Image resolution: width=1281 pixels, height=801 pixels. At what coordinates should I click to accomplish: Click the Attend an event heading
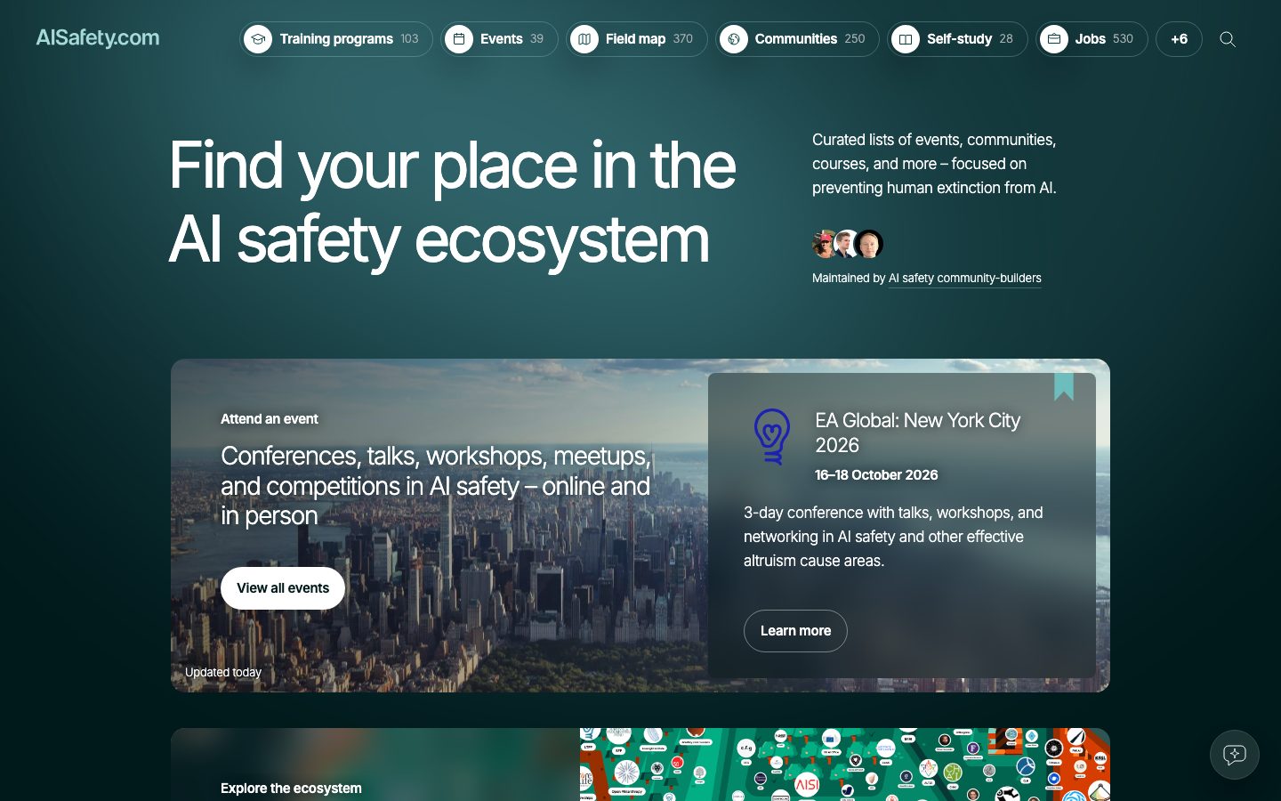pyautogui.click(x=270, y=419)
